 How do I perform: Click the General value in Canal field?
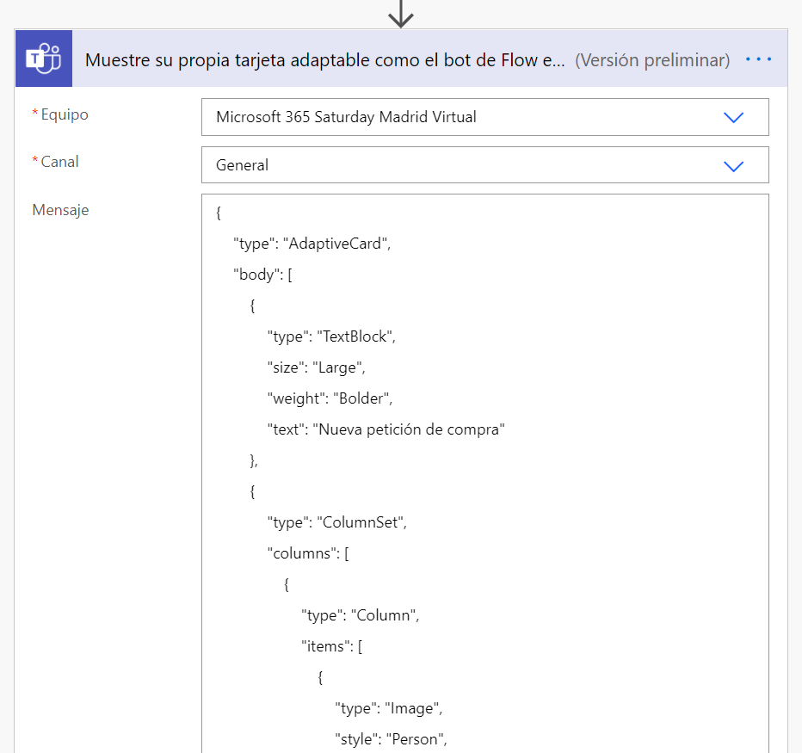coord(243,165)
